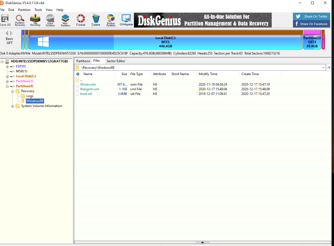Screen dimensions: 334x246
Task: Expand the Partition(3) tree node
Action: pos(7,81)
